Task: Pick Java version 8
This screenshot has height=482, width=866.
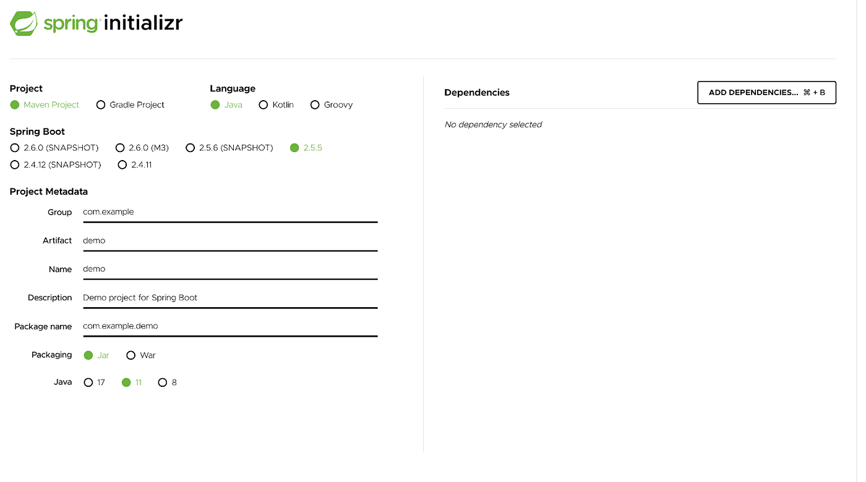Action: (168, 383)
